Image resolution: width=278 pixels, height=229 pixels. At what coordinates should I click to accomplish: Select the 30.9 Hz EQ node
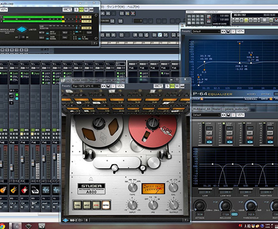click(205, 62)
